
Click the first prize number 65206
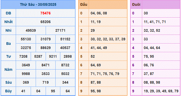click(x=45, y=22)
